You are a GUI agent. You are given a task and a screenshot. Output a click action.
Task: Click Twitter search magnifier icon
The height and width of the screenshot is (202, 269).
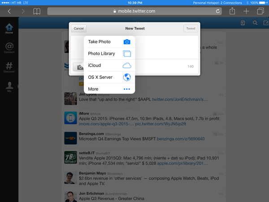pyautogui.click(x=255, y=23)
